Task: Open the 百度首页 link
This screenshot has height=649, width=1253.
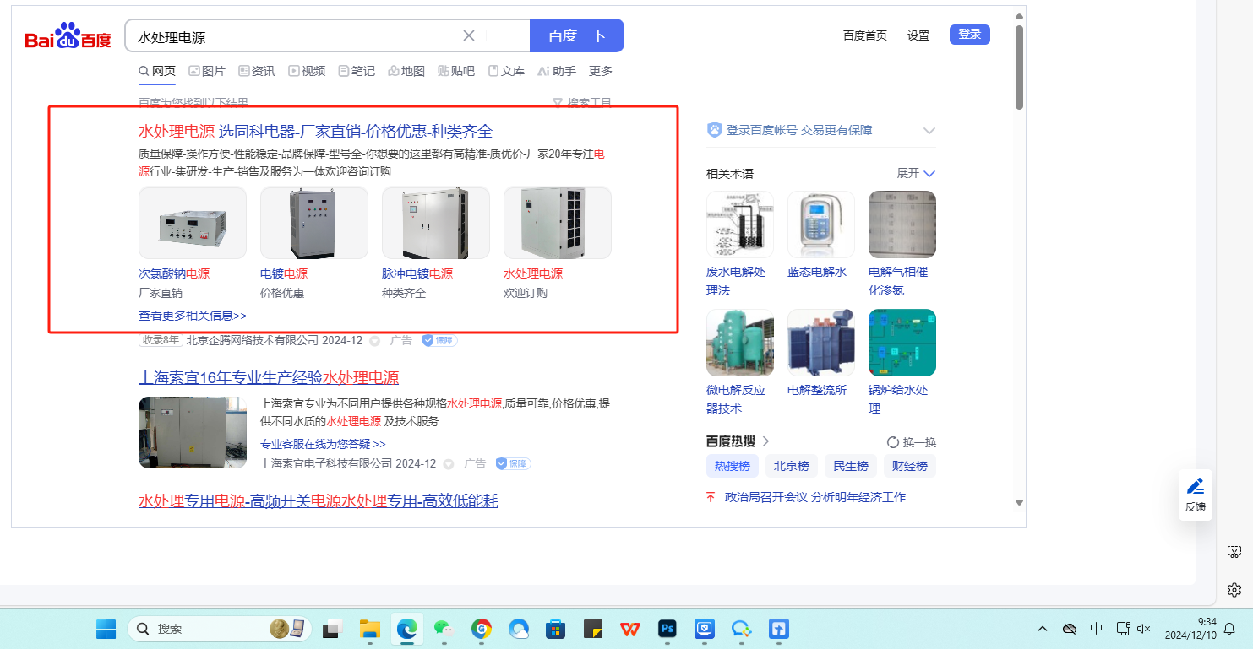Action: (865, 35)
